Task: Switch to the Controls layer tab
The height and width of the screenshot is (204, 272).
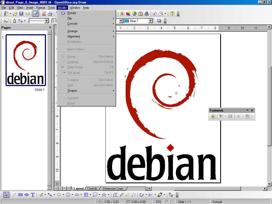Action: (92, 189)
